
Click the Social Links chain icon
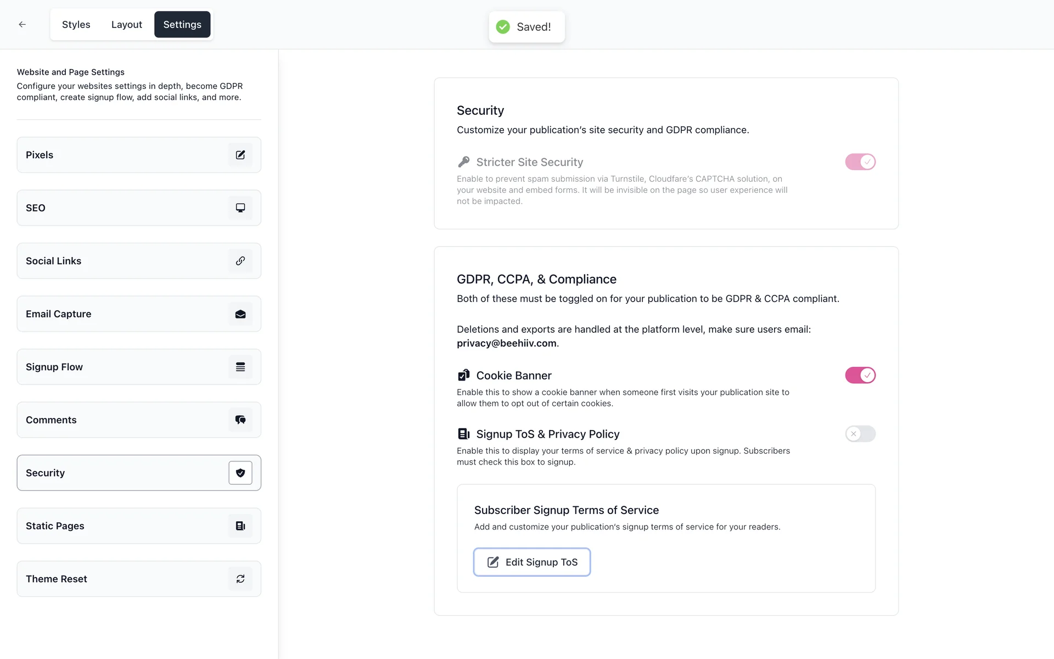(240, 261)
